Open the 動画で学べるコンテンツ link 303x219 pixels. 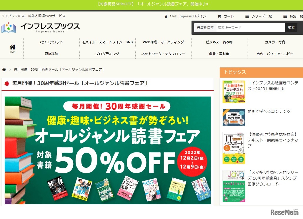tap(269, 111)
